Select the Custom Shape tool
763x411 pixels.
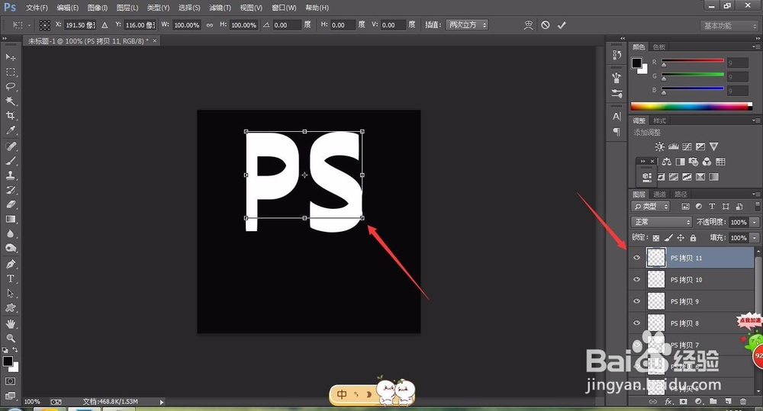coord(10,308)
